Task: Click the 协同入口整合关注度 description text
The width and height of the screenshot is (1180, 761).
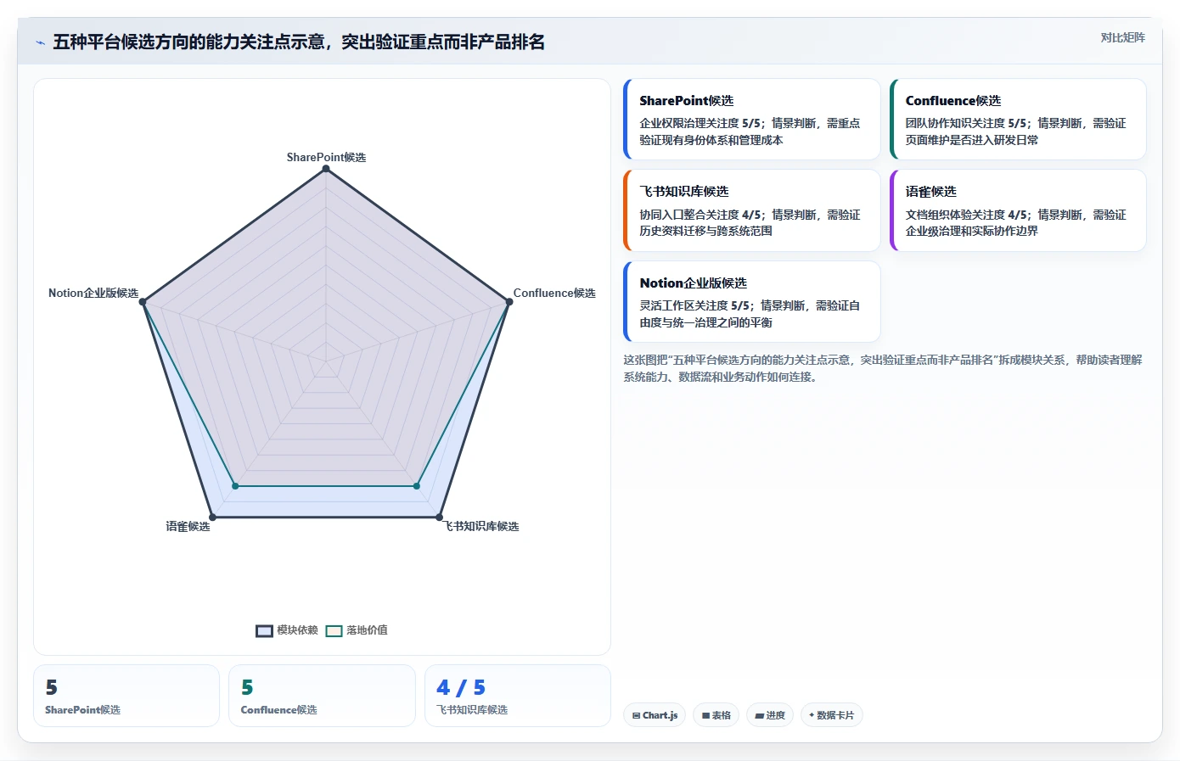Action: [x=750, y=222]
